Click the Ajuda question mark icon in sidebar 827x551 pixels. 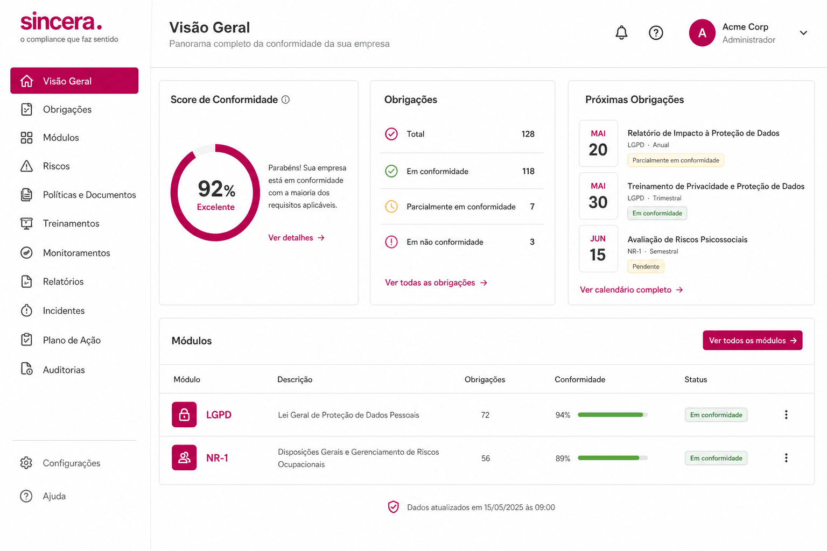pos(26,496)
